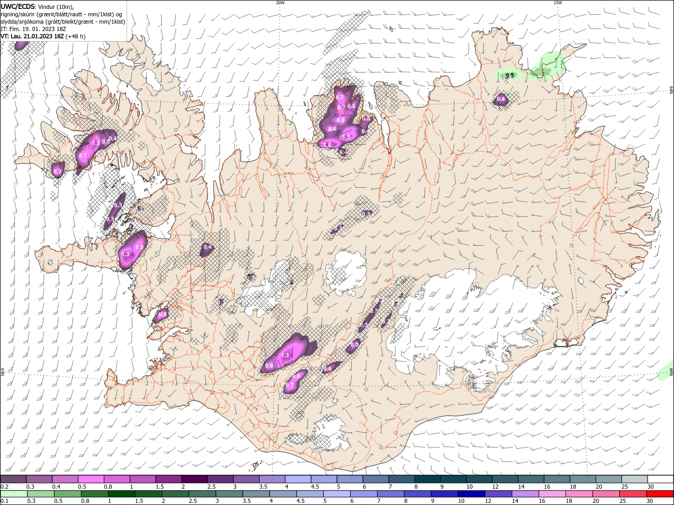Click the 0.8 value inside the northern snow cluster
Screen dimensions: 674x505
point(341,120)
